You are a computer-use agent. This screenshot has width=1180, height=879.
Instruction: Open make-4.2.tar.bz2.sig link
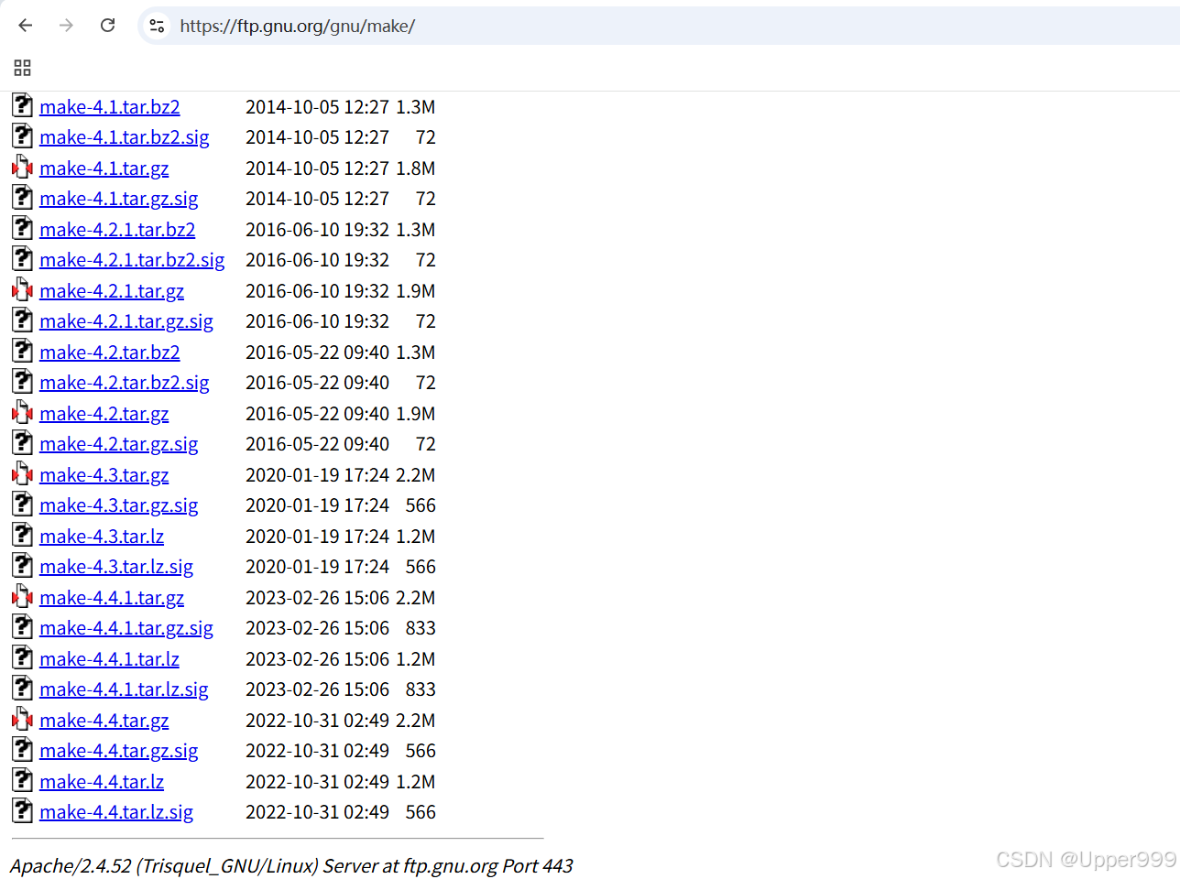coord(125,383)
